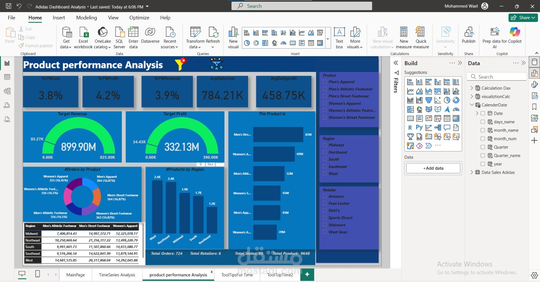Screen dimensions: 540x282
Task: Click the +Add data button
Action: pyautogui.click(x=433, y=168)
